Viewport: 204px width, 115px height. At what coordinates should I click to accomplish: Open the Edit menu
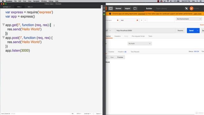20,1
